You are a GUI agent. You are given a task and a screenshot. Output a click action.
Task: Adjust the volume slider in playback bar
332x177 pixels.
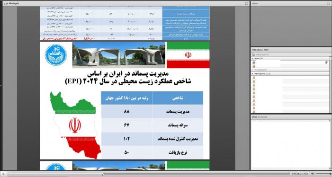(323, 174)
